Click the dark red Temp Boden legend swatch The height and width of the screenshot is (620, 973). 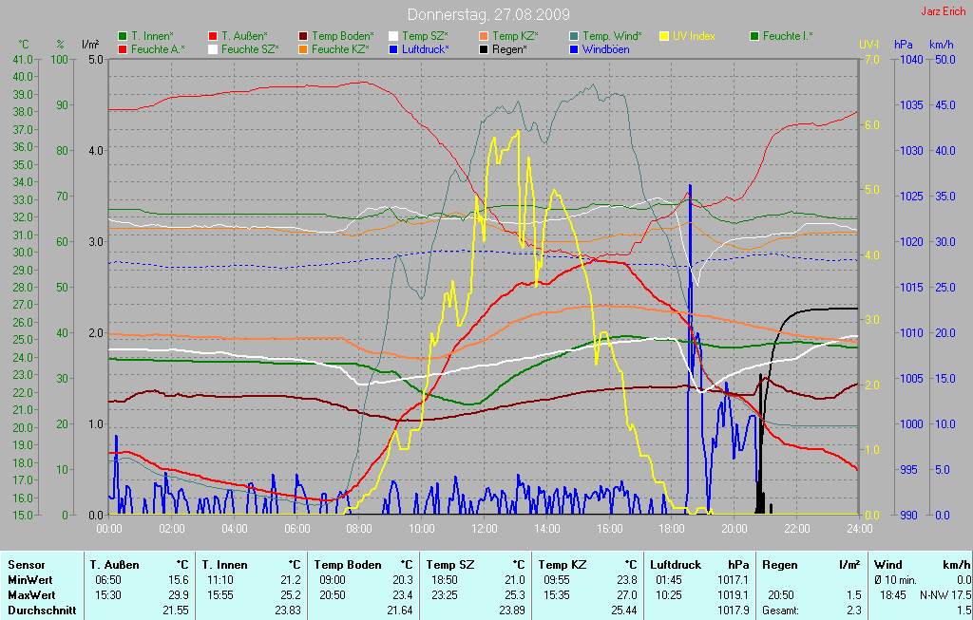(x=303, y=36)
